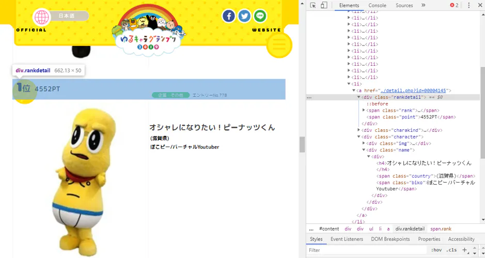Screen dimensions: 485x258
Task: Open the Twitter share icon
Action: point(244,16)
